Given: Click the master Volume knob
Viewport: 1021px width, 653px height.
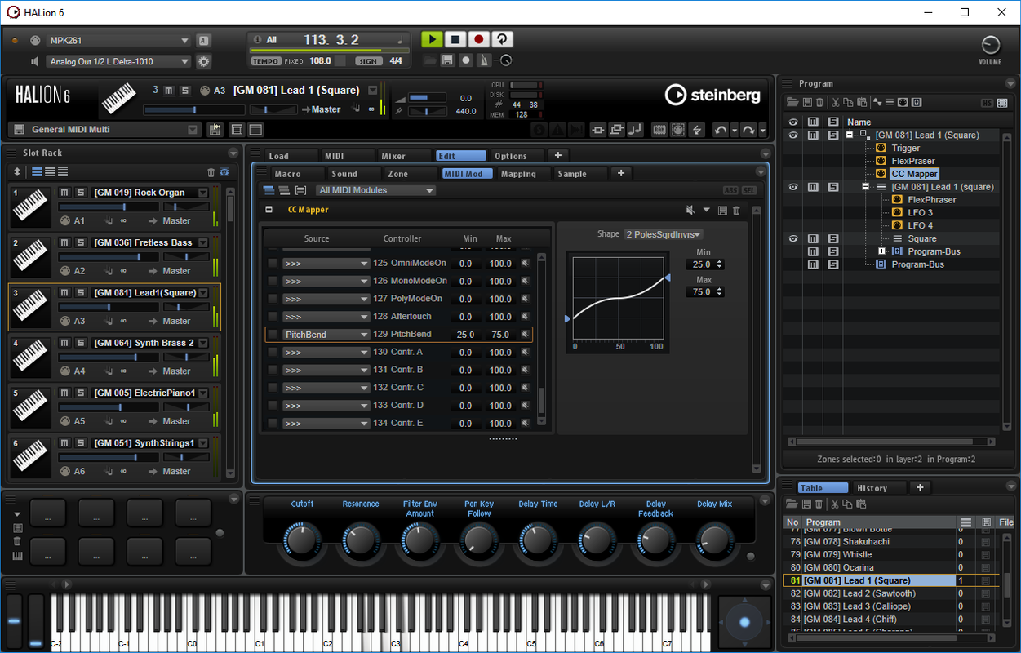Looking at the screenshot, I should (x=990, y=45).
